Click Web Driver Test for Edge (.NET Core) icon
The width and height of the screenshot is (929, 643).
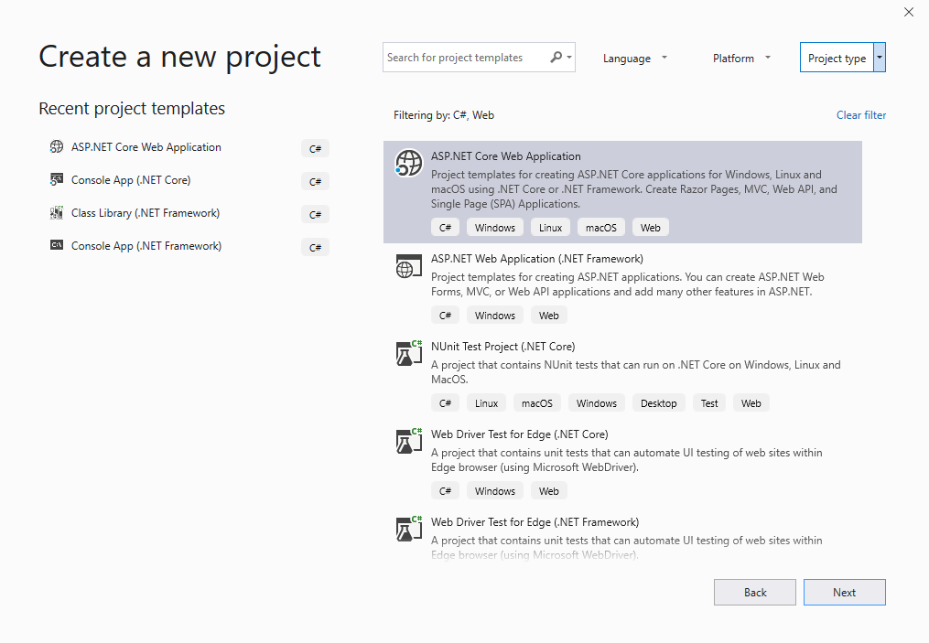408,441
